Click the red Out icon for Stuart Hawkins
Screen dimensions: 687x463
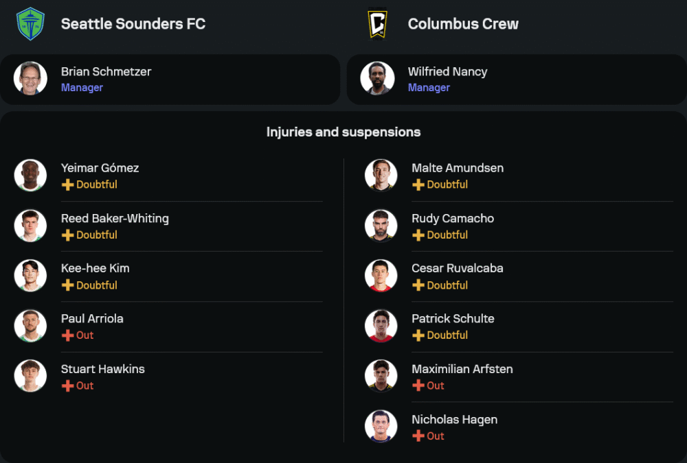click(67, 386)
